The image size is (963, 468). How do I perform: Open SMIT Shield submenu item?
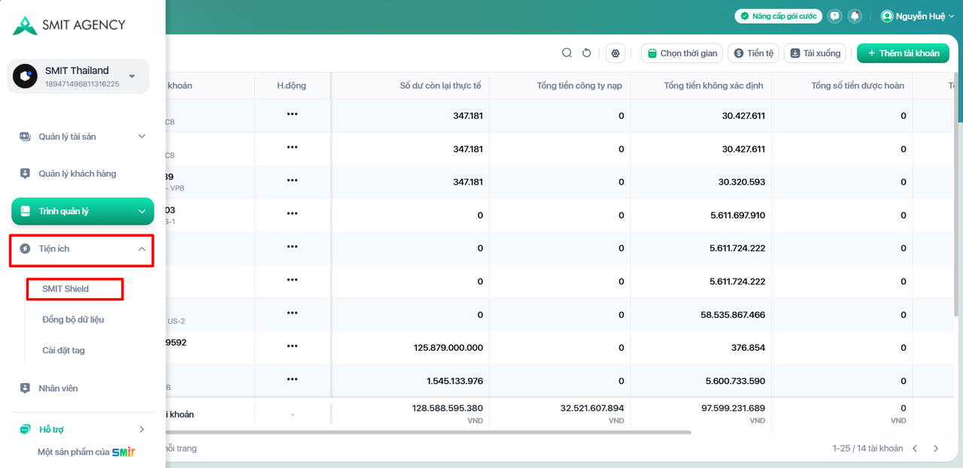(x=66, y=288)
